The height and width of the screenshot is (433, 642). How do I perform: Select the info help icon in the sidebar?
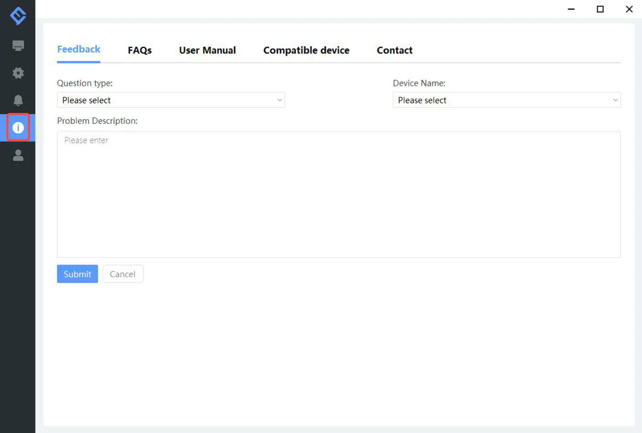[x=18, y=128]
